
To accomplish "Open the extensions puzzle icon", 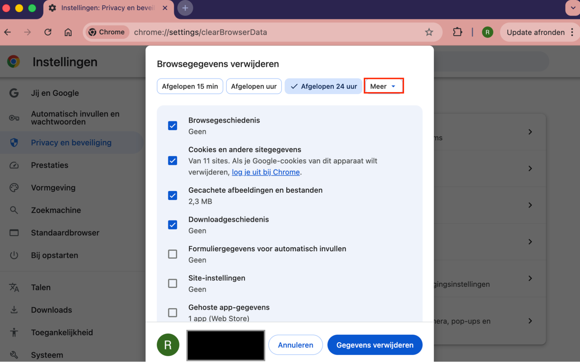I will tap(457, 32).
